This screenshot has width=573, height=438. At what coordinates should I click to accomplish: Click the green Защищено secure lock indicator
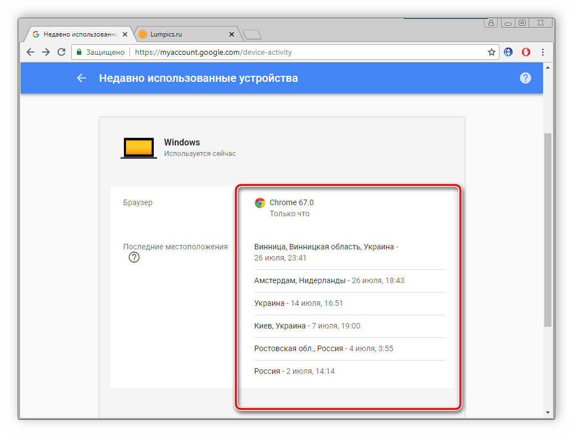[101, 52]
